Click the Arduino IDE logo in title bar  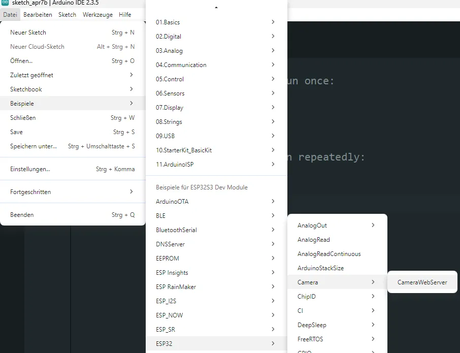point(6,3)
